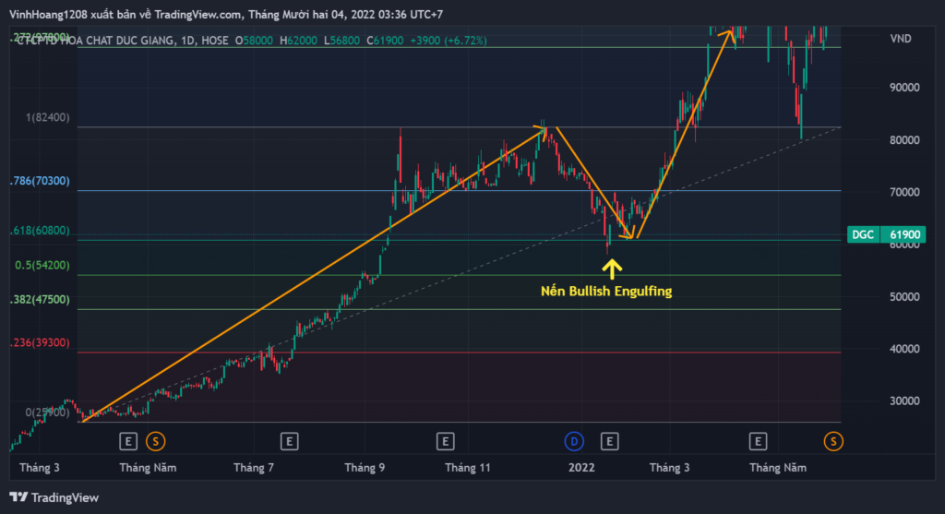Click the .236(39300) Fibonacci level label
945x514 pixels.
tap(40, 342)
